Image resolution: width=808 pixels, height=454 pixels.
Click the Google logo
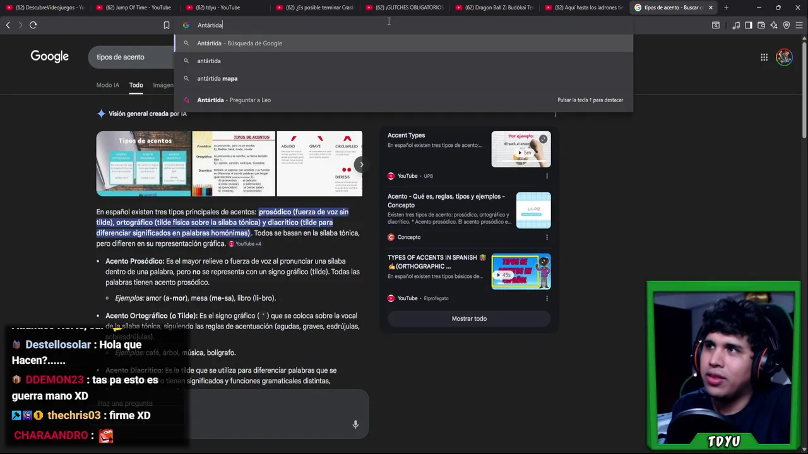click(49, 57)
